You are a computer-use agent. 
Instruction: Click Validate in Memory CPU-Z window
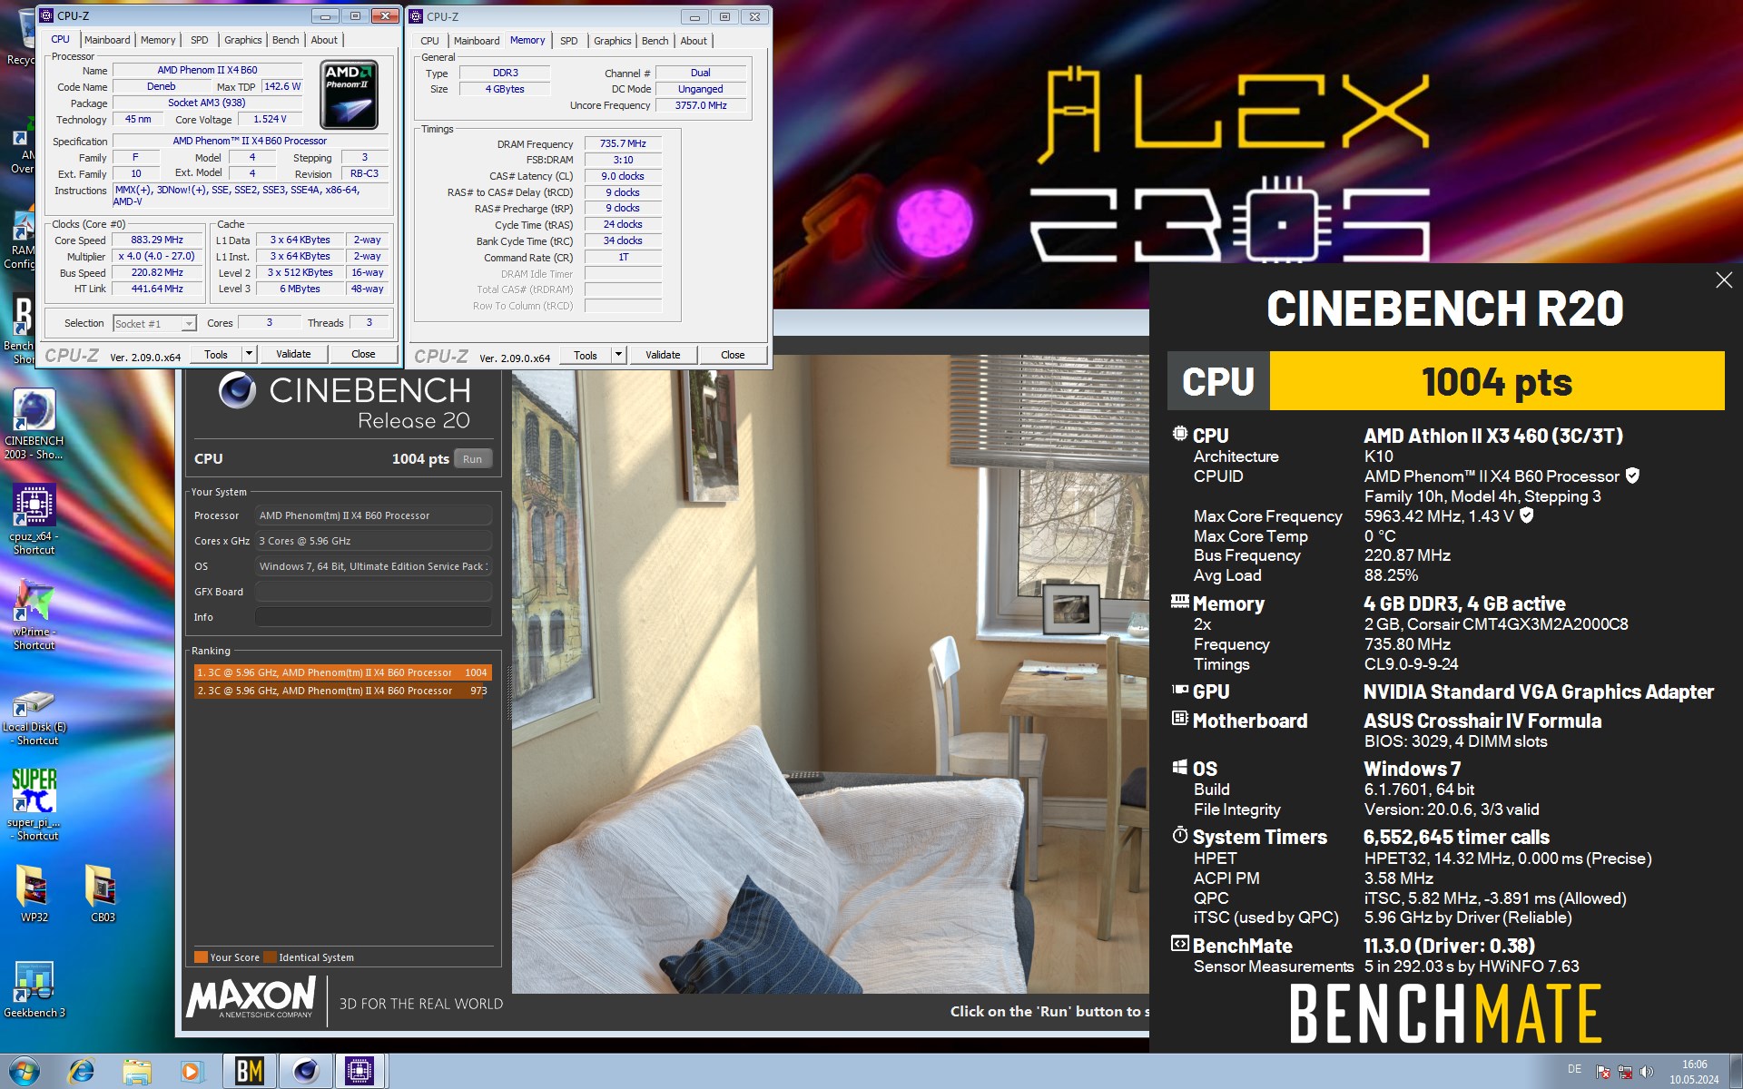tap(663, 355)
